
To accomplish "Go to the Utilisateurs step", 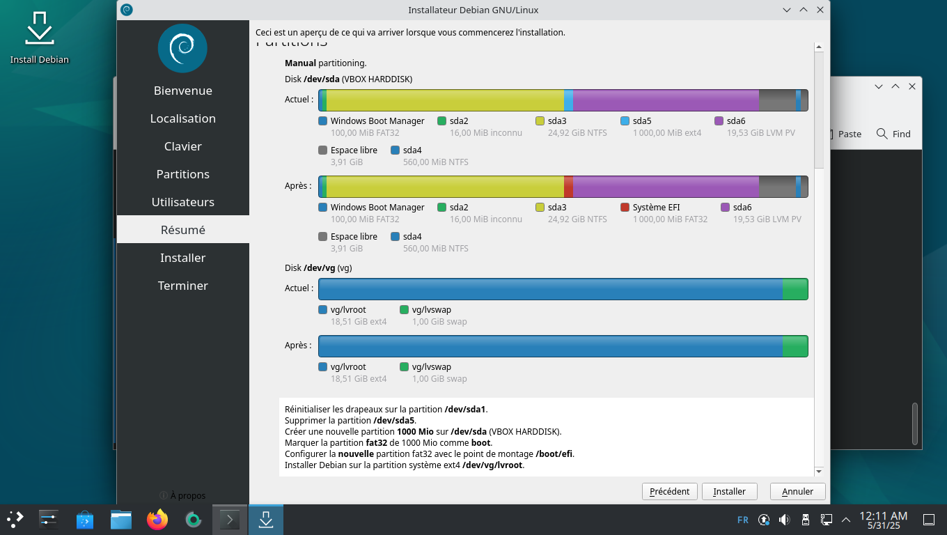I will pos(183,202).
